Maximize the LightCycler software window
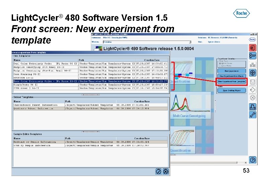The height and width of the screenshot is (181, 261). (254, 34)
